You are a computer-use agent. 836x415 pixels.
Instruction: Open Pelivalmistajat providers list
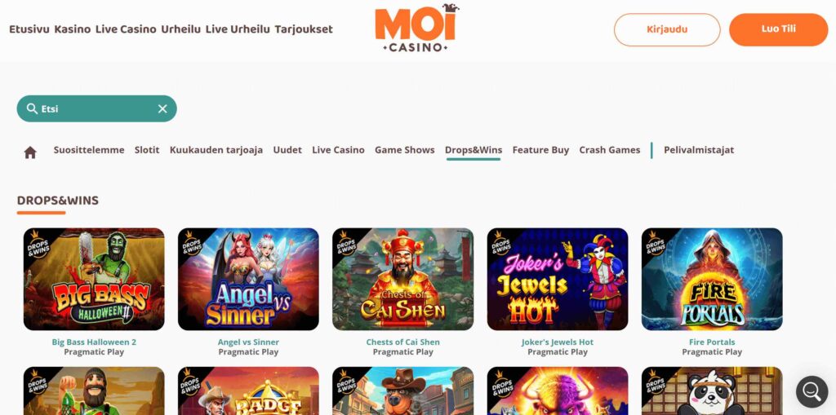pos(699,150)
